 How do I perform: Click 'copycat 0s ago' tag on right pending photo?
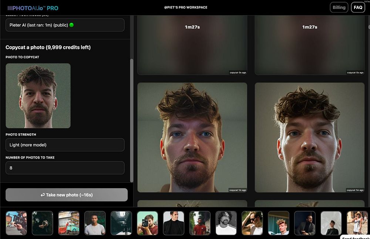coord(355,73)
